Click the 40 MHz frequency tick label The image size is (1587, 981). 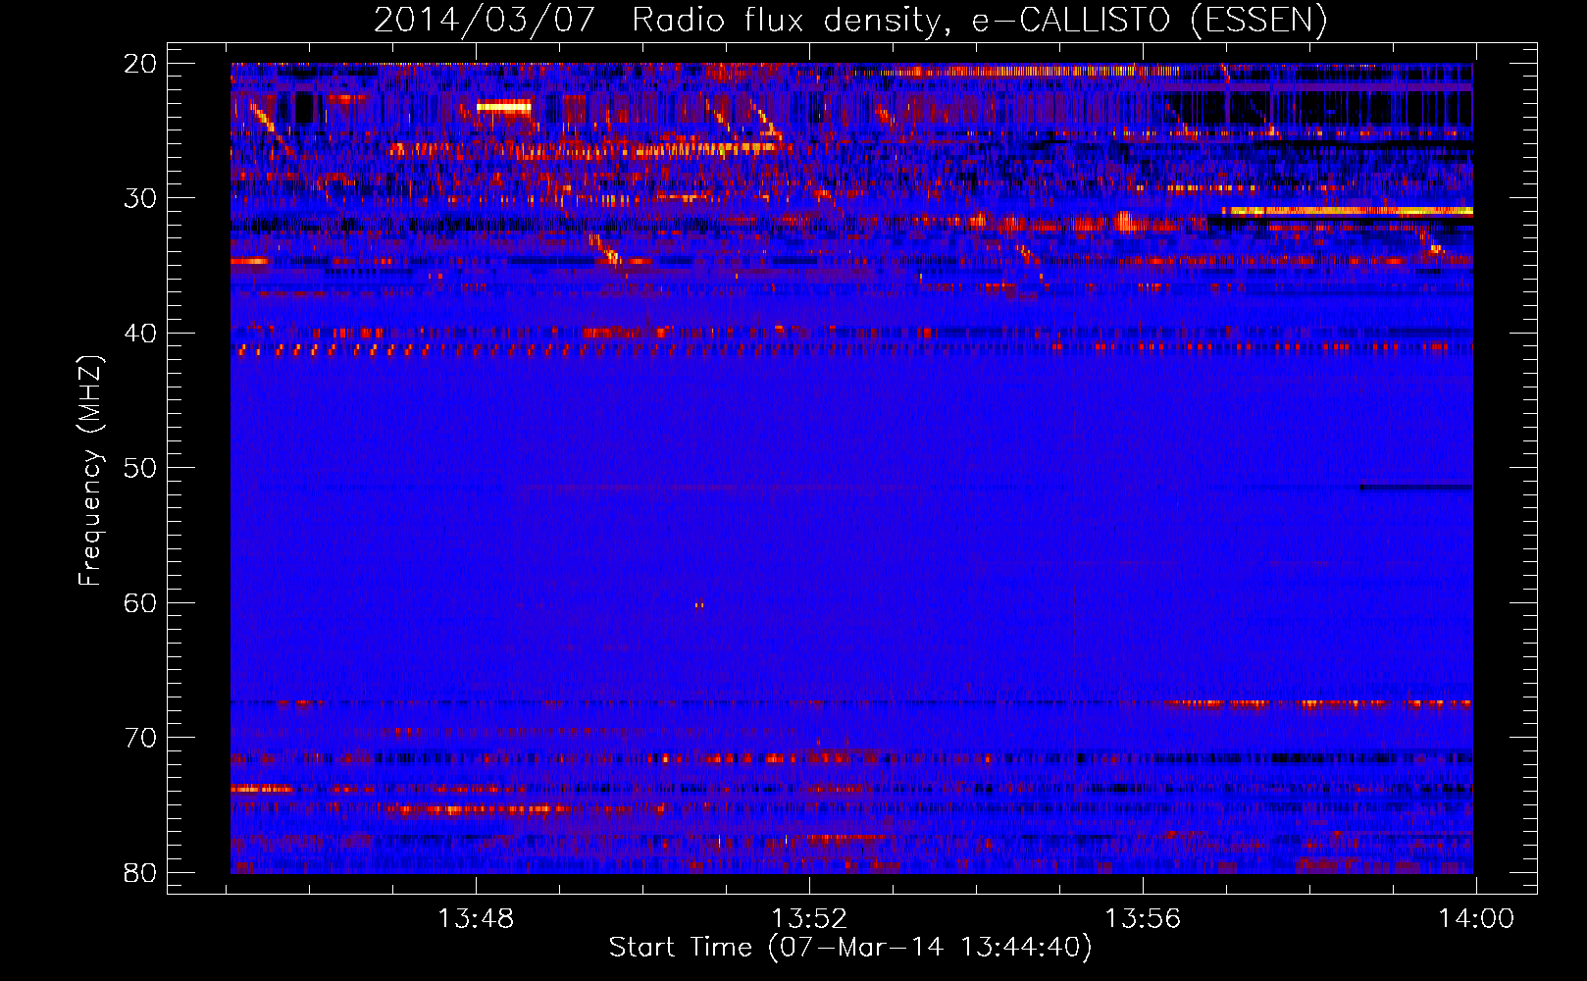click(x=140, y=334)
